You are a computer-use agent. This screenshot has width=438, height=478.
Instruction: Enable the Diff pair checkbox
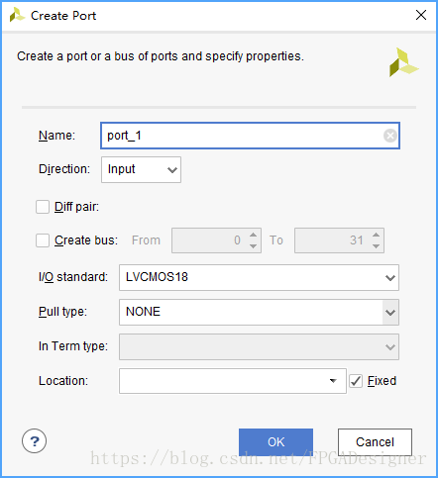43,207
